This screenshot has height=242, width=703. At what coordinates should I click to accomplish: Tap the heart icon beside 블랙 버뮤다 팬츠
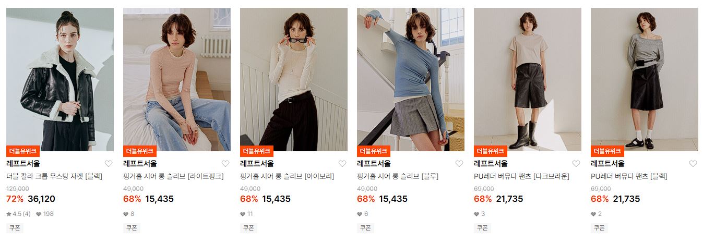point(693,164)
